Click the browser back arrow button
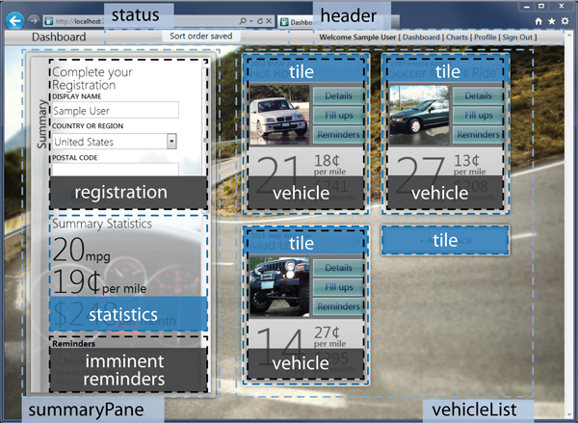Screen dimensions: 578x423 point(14,21)
